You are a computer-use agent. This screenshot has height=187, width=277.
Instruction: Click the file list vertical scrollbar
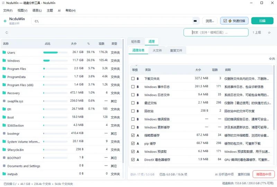[x=123, y=101]
